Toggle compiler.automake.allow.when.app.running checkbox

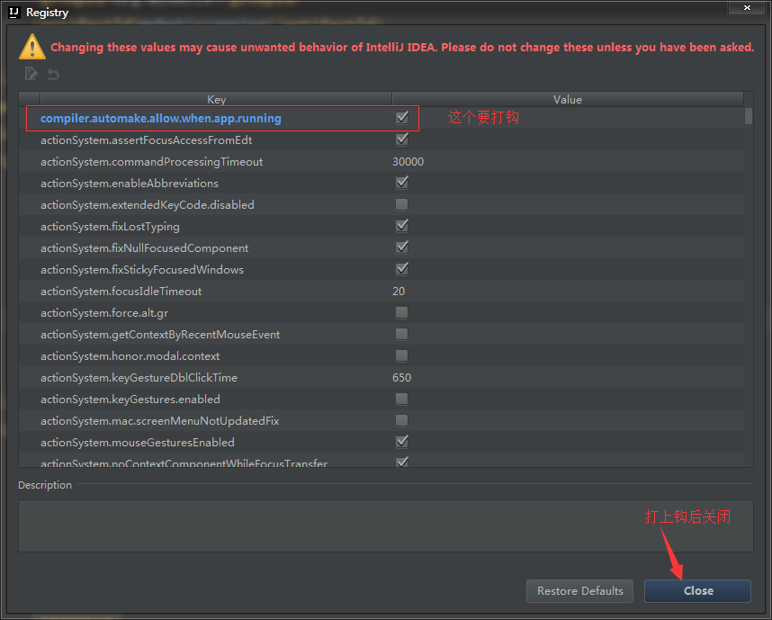402,118
